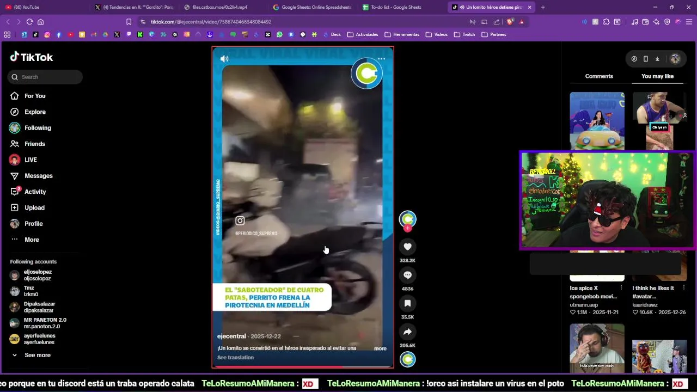Open Messages in the sidebar
The height and width of the screenshot is (392, 697).
39,176
